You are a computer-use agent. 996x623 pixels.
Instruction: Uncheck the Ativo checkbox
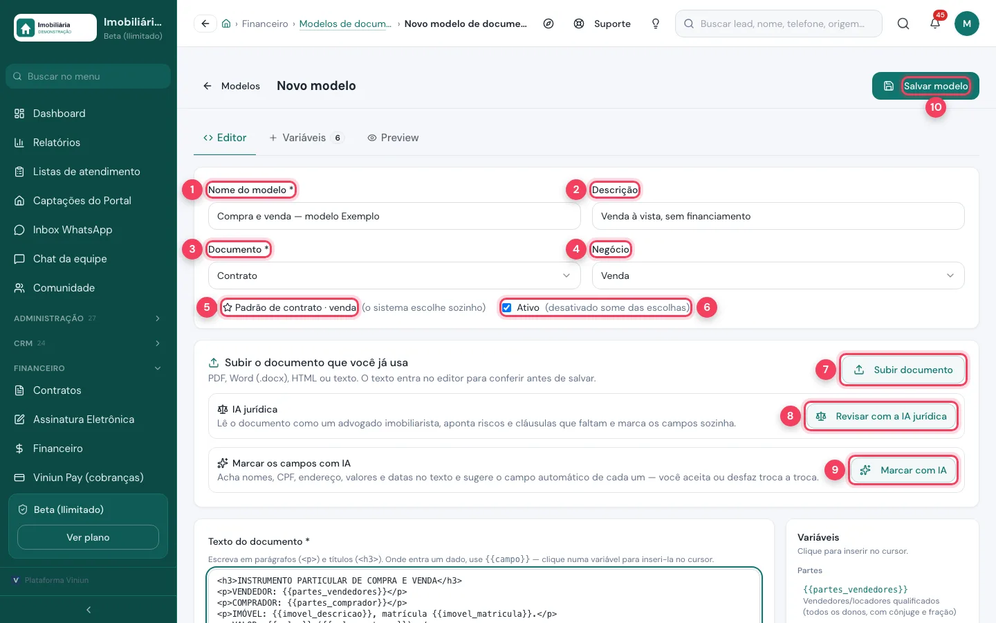tap(507, 307)
